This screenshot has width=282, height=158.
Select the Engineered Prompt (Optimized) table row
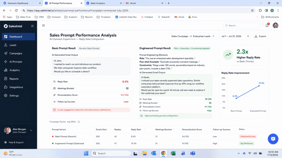(x=159, y=143)
